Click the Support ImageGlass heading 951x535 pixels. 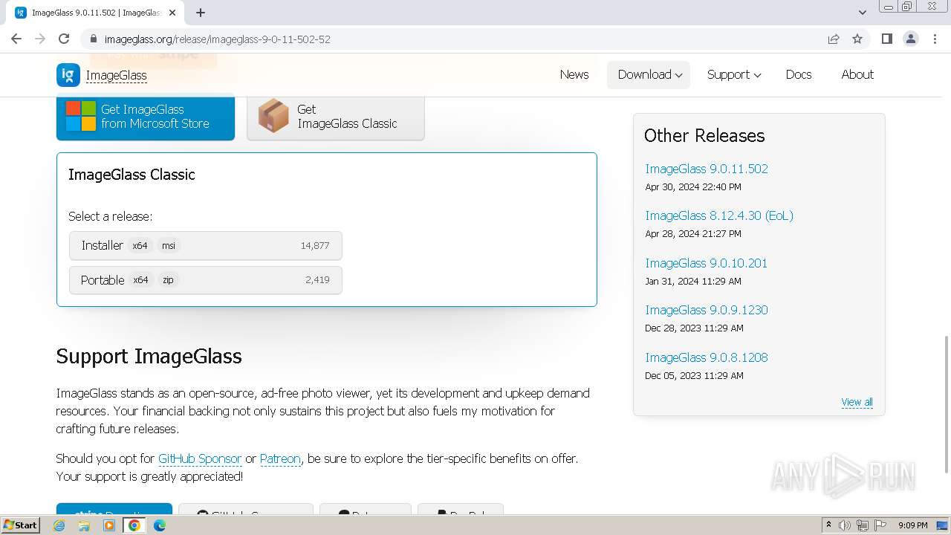[149, 357]
